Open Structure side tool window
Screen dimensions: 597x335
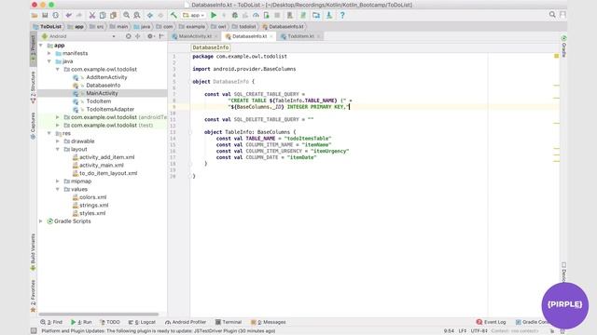click(x=34, y=87)
